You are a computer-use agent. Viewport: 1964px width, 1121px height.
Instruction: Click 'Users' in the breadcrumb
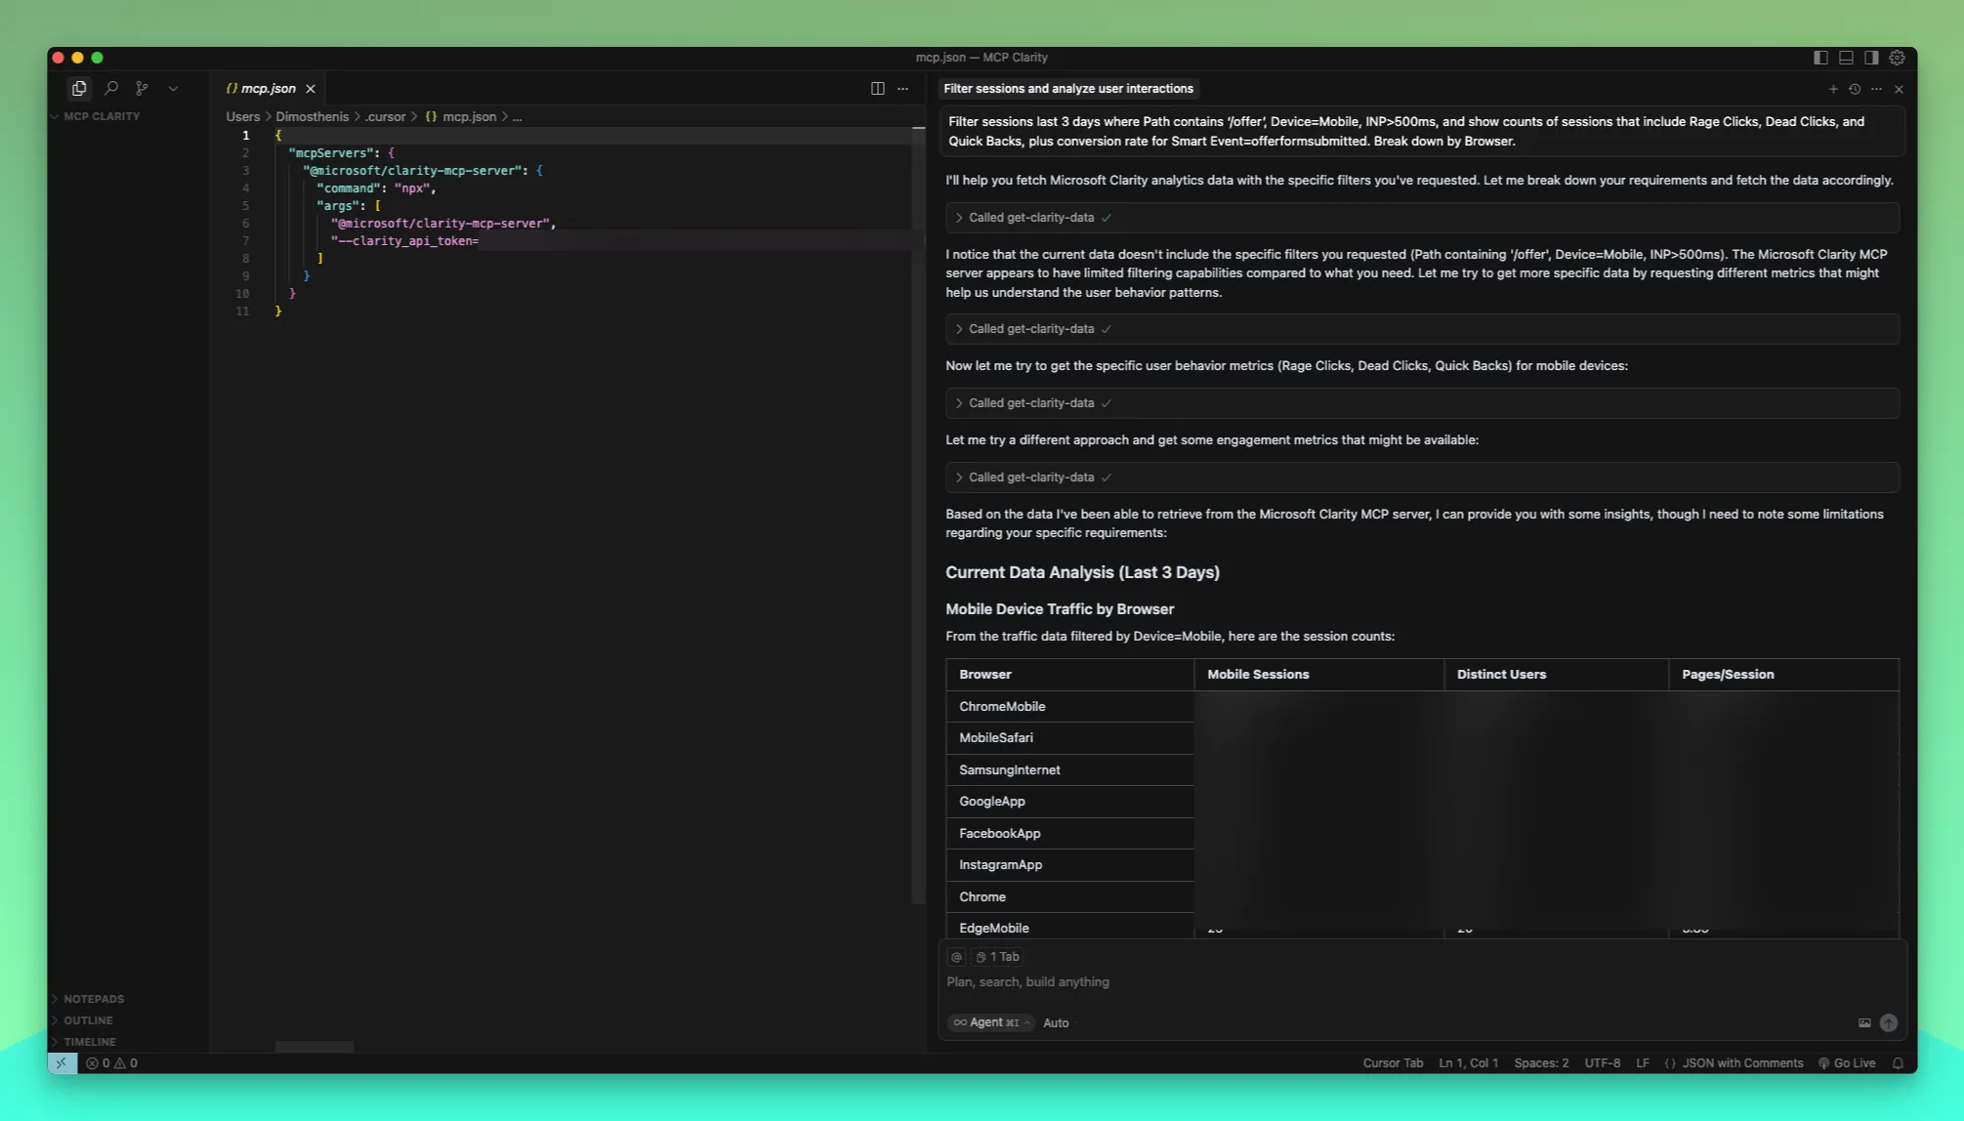point(243,116)
